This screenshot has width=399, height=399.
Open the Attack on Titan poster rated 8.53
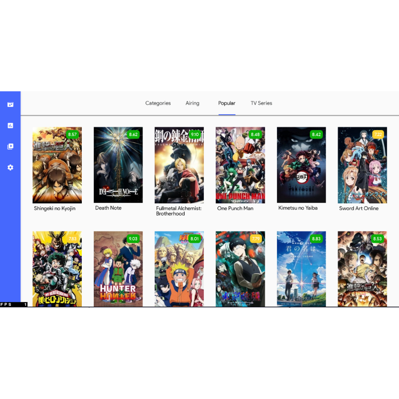[x=362, y=269]
